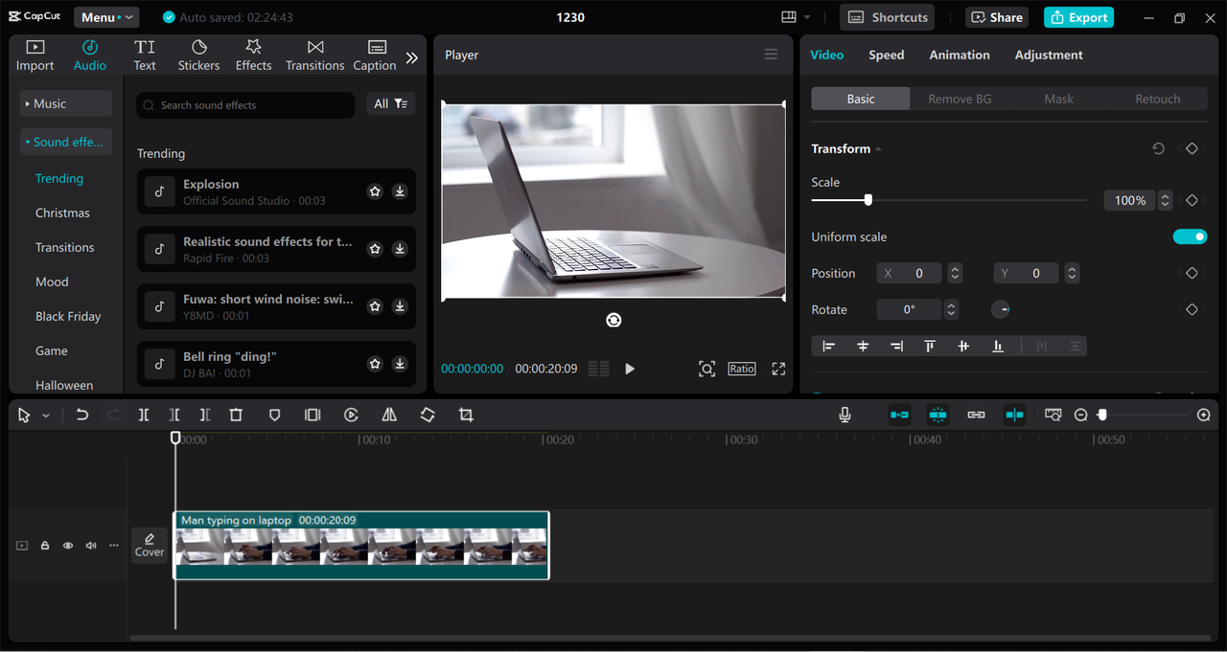Select the Black Friday category

click(x=68, y=316)
